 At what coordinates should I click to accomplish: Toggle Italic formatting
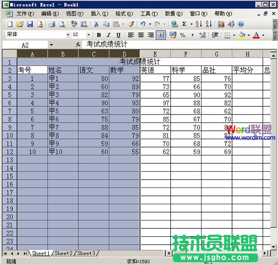(108, 35)
